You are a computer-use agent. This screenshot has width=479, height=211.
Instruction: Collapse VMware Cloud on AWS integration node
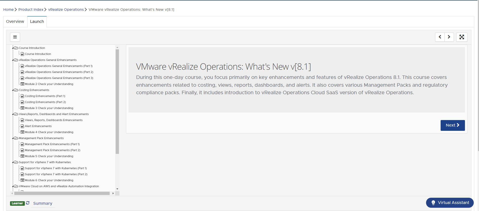(13, 186)
